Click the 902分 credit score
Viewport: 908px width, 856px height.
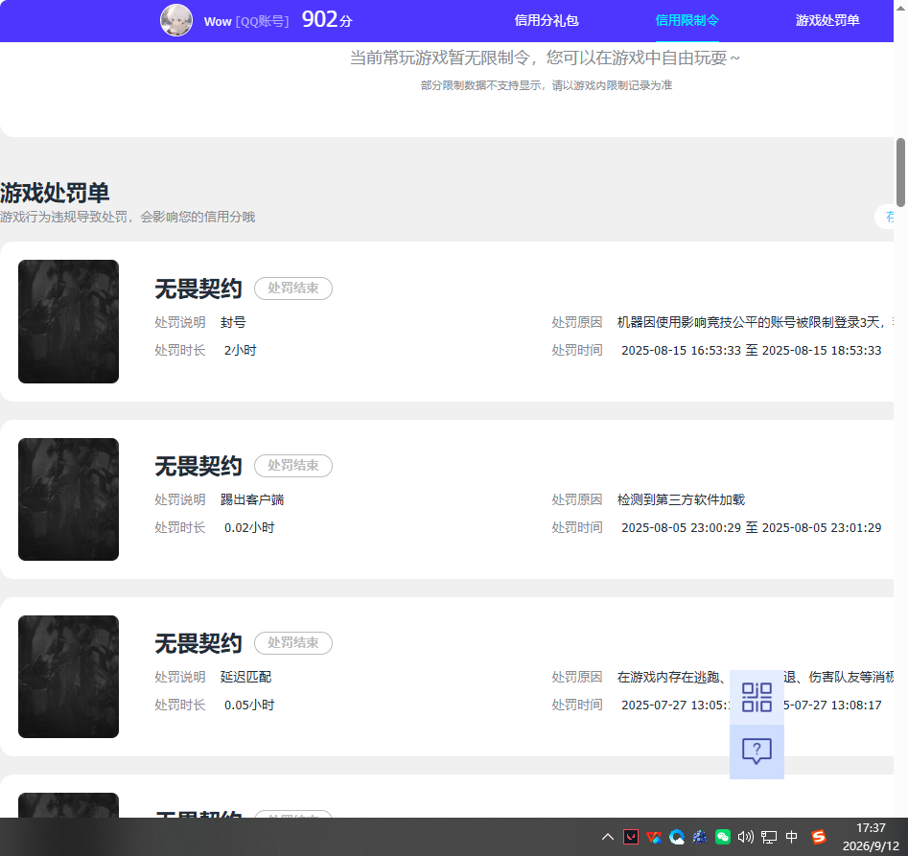tap(327, 20)
